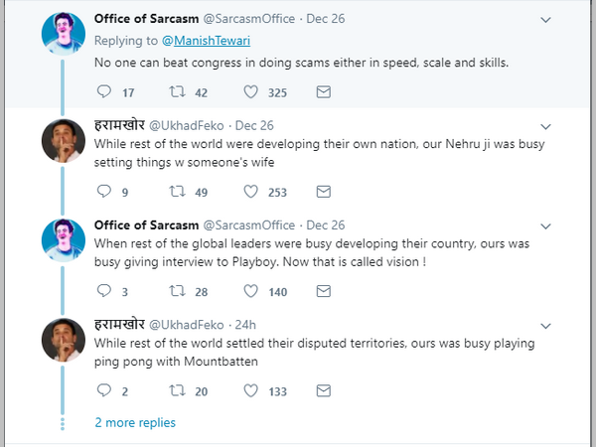Open the avatar on the Mountbatten tweet
Screen dimensions: 596x447
(62, 340)
